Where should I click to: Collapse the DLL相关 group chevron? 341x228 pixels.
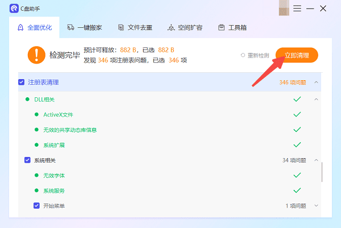[316, 100]
